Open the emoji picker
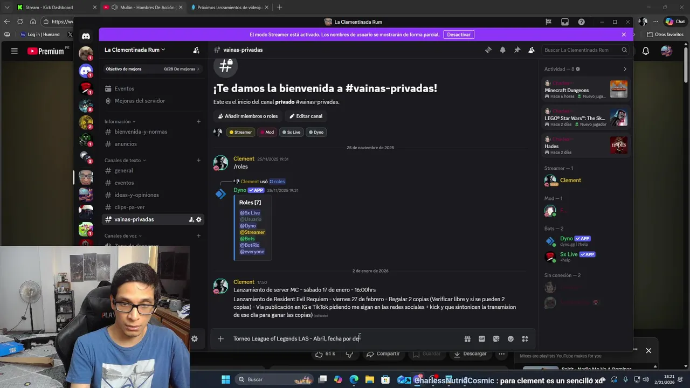690x388 pixels. (x=510, y=338)
